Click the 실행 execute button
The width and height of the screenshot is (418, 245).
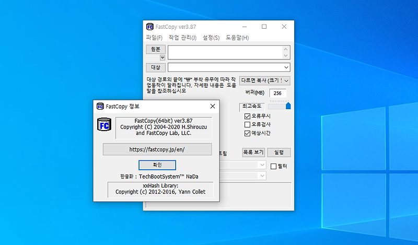pos(279,153)
